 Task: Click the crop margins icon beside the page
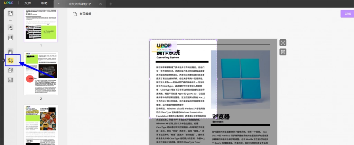(x=283, y=52)
